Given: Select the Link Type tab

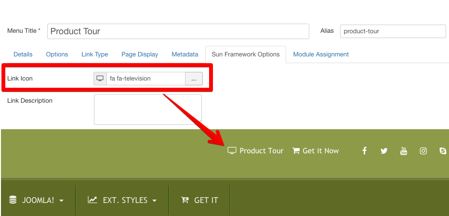Looking at the screenshot, I should [x=94, y=54].
